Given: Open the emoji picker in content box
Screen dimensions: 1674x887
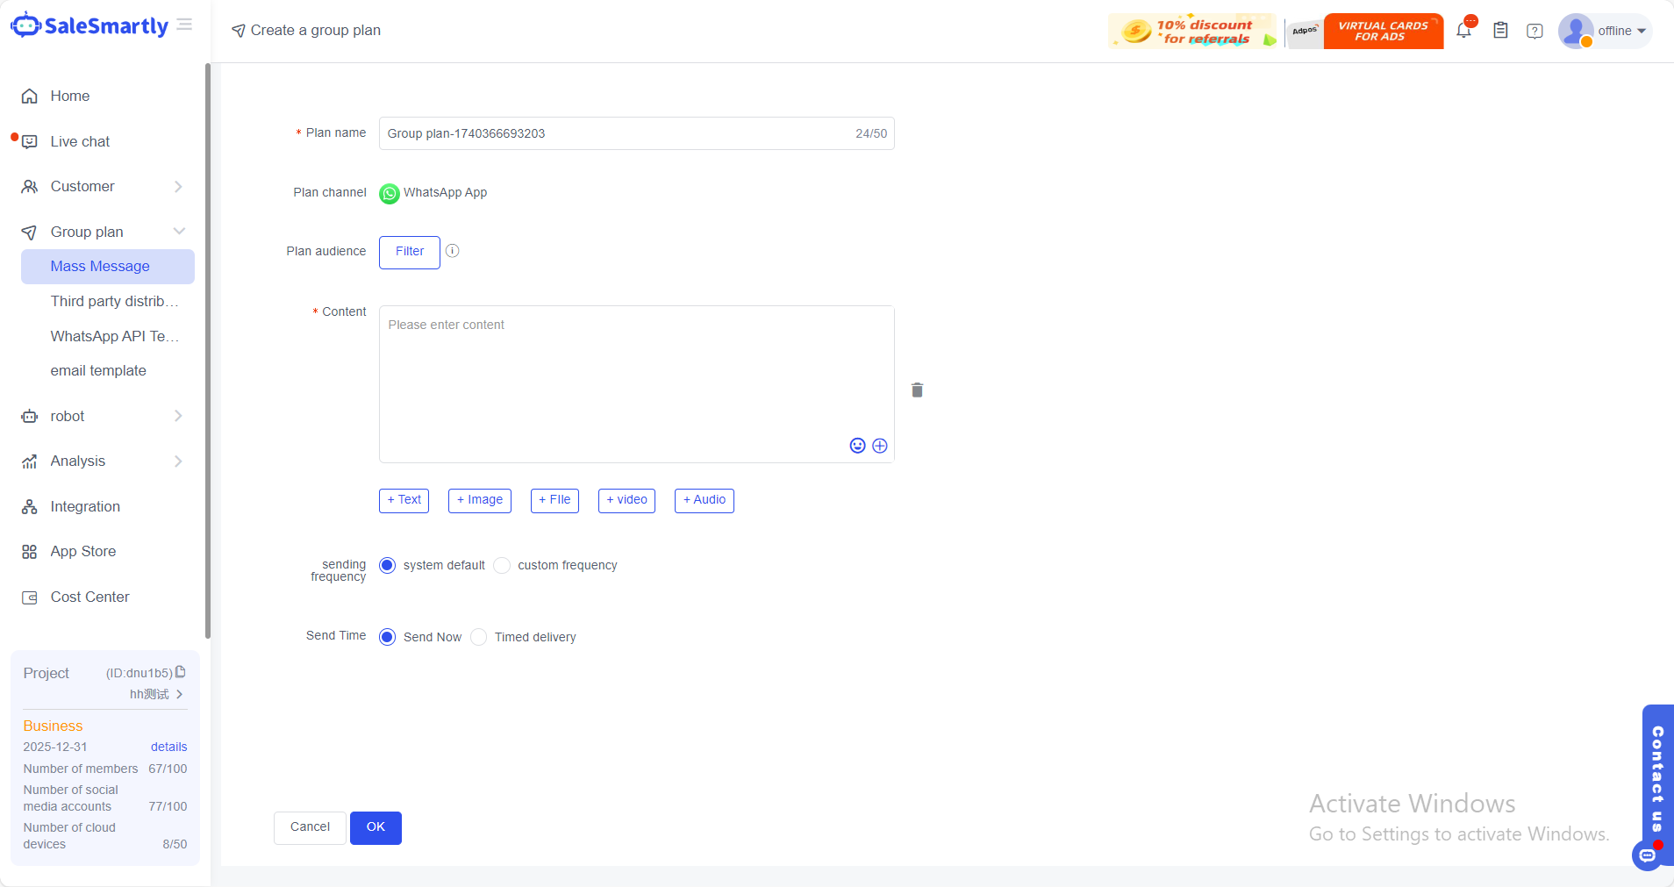Looking at the screenshot, I should (x=857, y=446).
